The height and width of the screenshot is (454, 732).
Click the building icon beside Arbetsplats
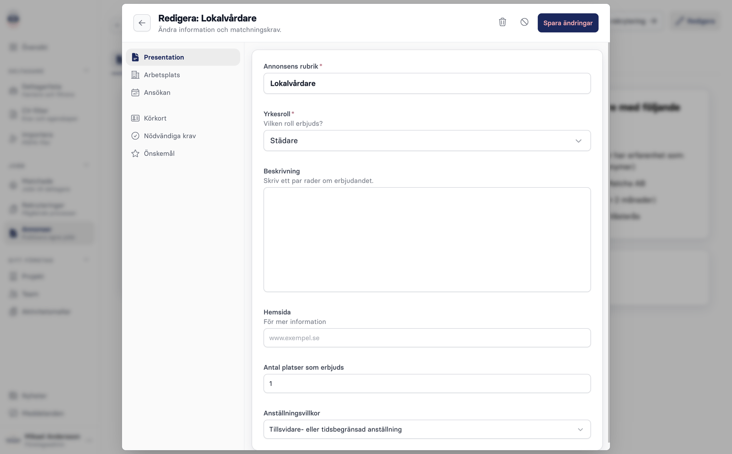tap(135, 75)
